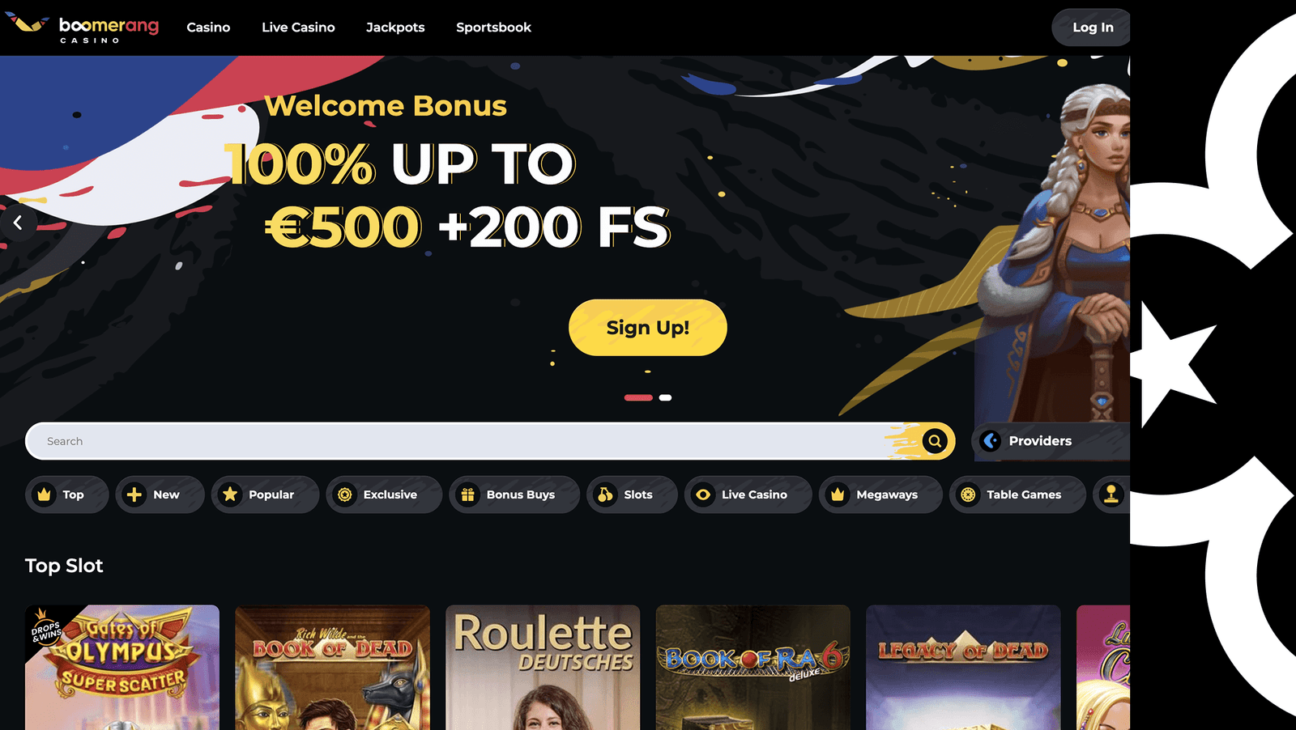Click the Sign Up! button
1296x730 pixels.
click(x=648, y=328)
